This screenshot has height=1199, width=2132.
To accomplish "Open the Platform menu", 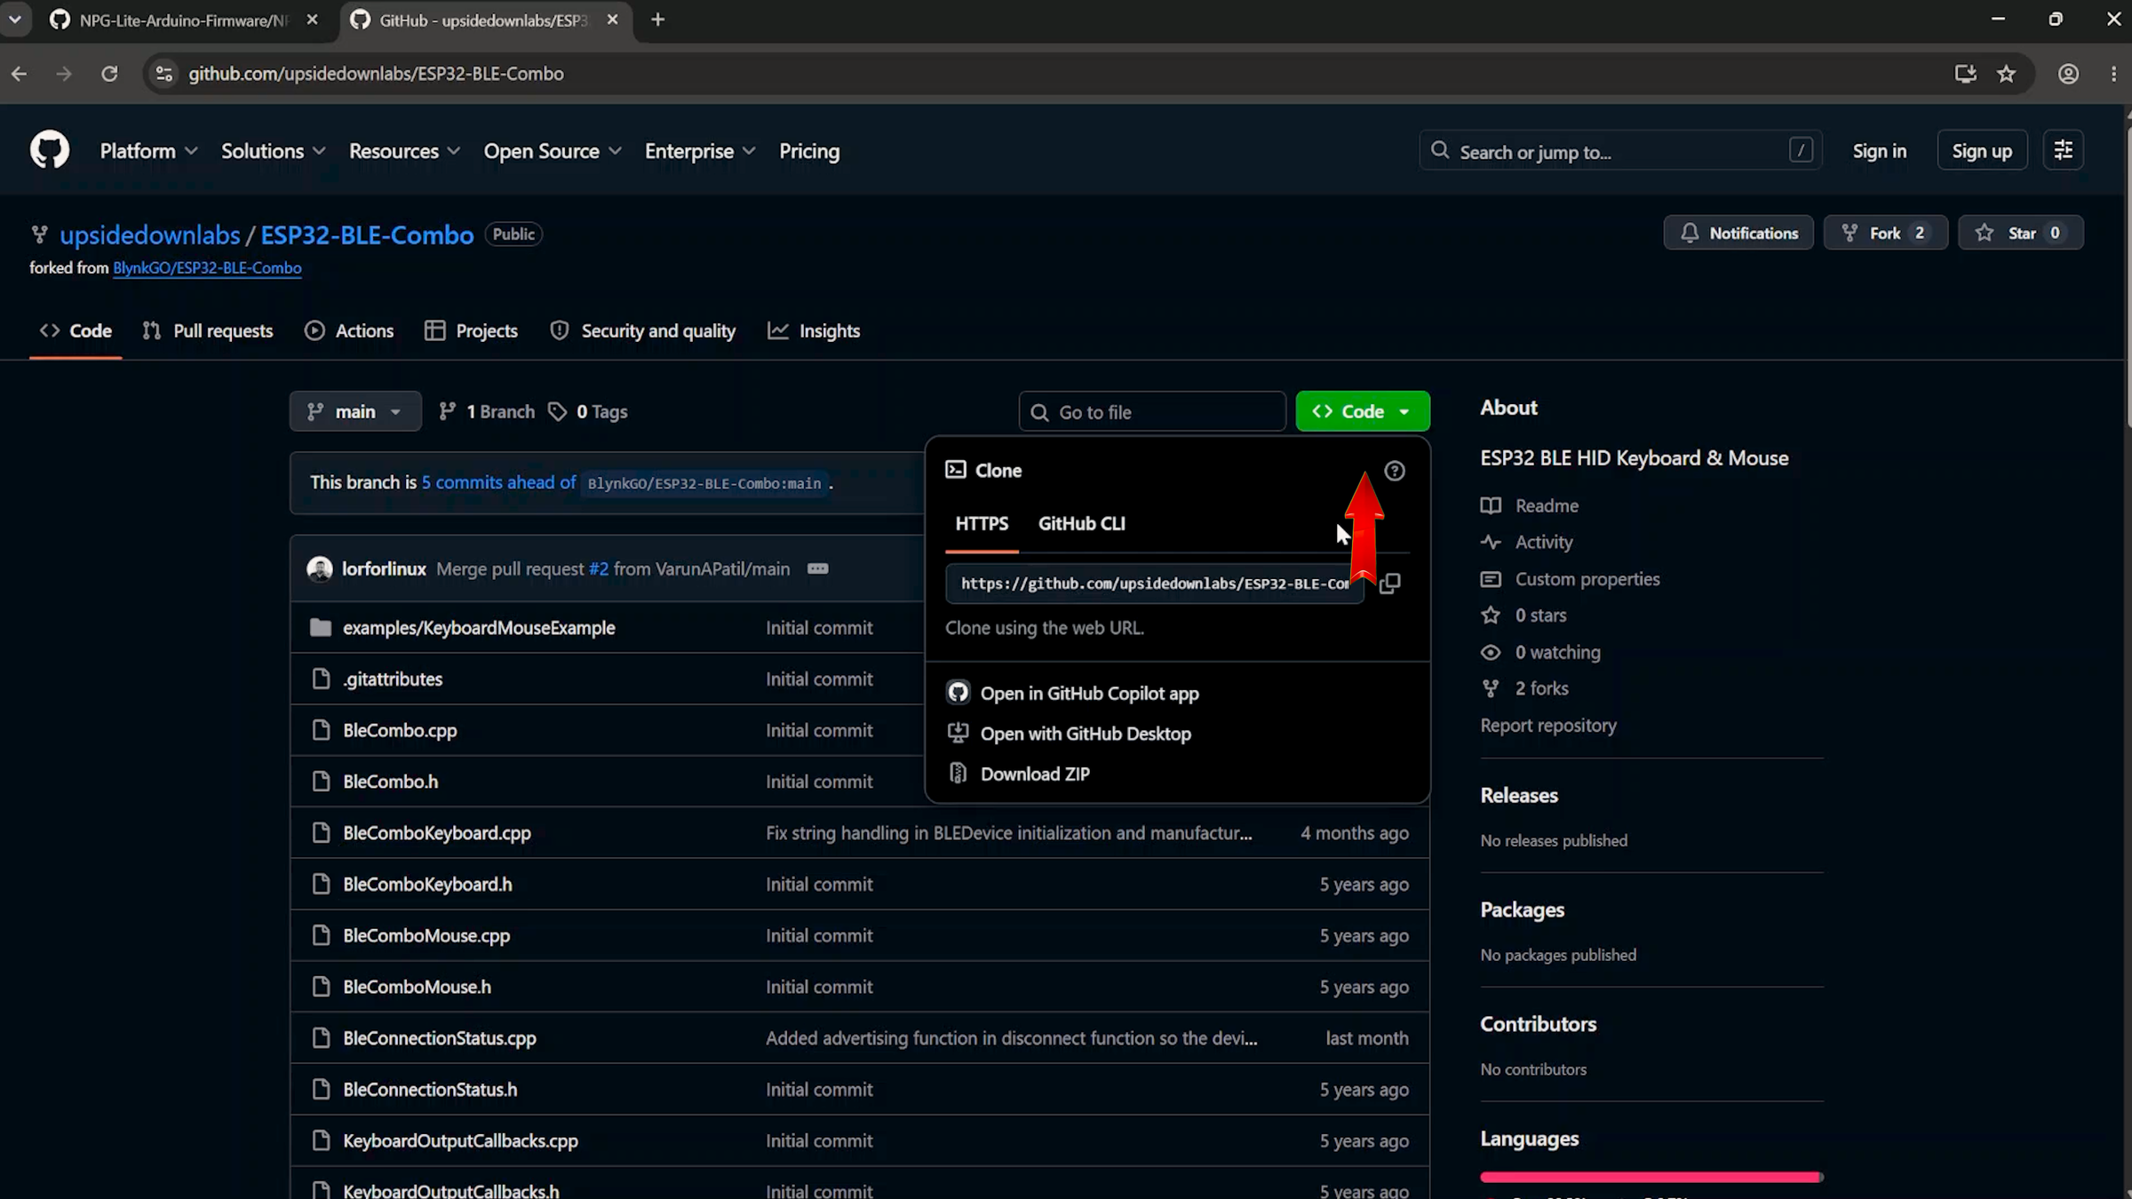I will [x=148, y=151].
